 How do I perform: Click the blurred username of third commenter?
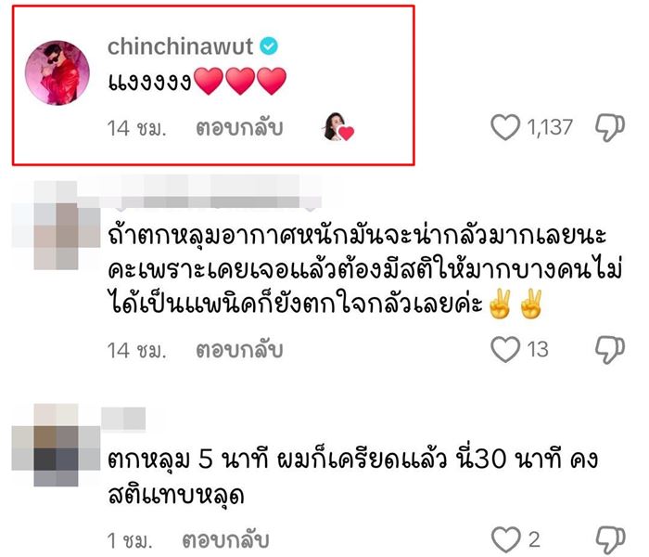click(123, 419)
